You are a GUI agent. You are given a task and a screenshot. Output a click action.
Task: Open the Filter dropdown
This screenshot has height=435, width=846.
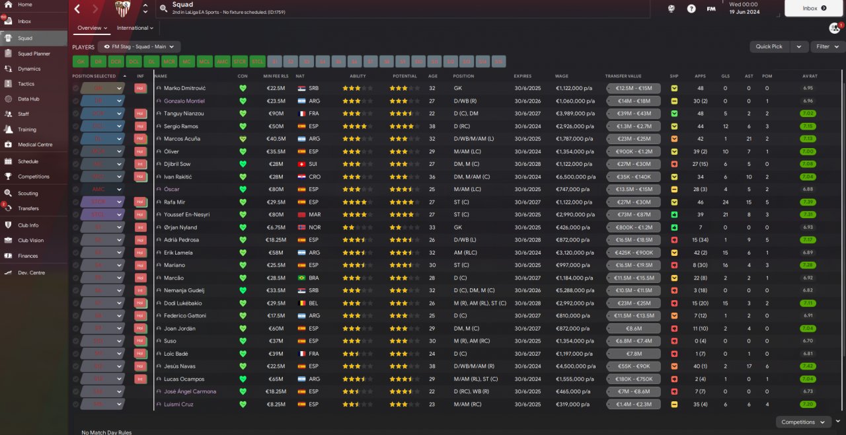pyautogui.click(x=827, y=47)
